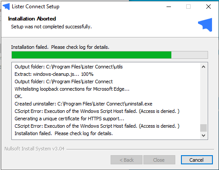
Task: Click the Lister Connect title bar icon
Action: click(x=6, y=7)
